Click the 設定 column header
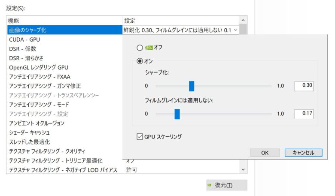335x196 pixels. [181, 21]
